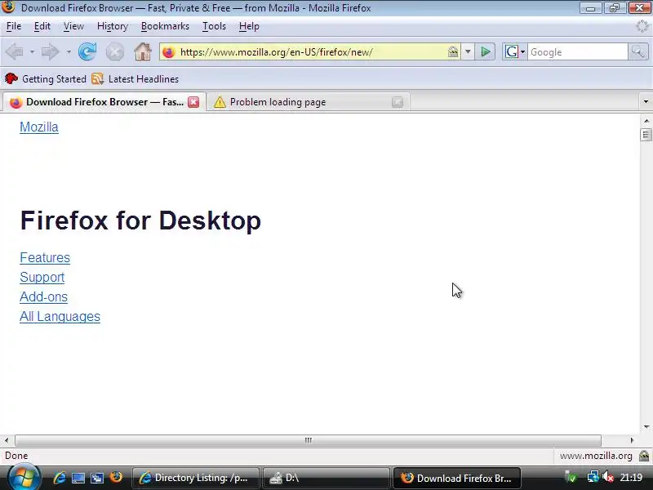Launch Firefox from quick launch bar

click(116, 477)
